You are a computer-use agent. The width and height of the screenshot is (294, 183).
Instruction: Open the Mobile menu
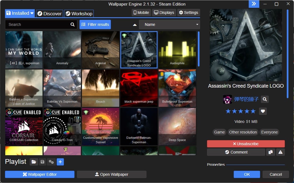[x=141, y=13]
